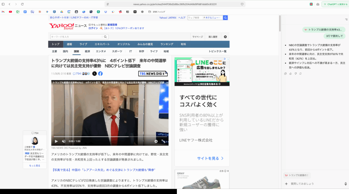
Task: Switch to the ランキング tab
Action: coord(167,44)
